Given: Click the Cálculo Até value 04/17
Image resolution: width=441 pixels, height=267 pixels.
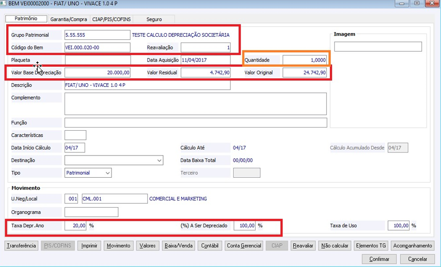Looking at the screenshot, I should pos(239,148).
